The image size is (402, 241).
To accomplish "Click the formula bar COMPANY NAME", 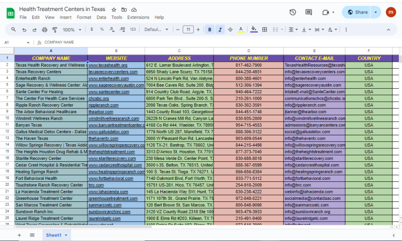I will click(x=59, y=42).
